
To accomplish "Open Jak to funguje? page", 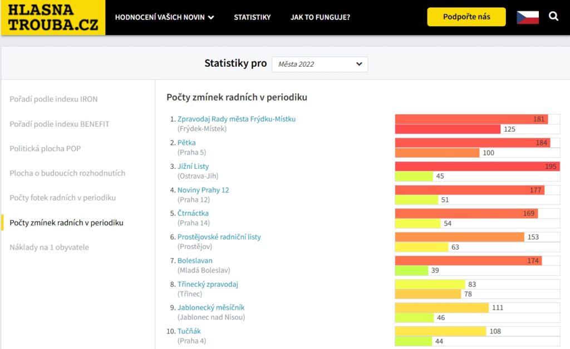I will click(x=320, y=17).
